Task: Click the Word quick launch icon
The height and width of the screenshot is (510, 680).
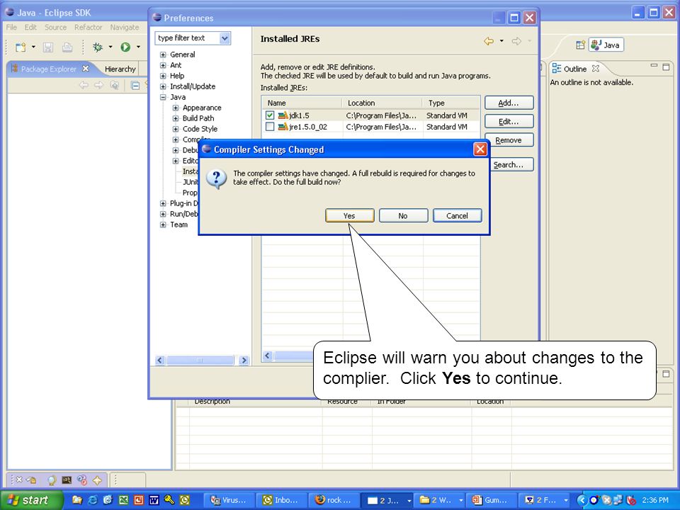Action: point(154,500)
